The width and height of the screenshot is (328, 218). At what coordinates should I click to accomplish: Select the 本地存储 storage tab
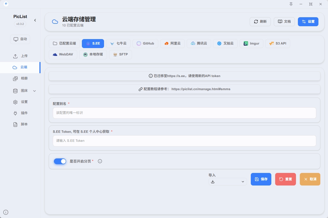point(93,55)
